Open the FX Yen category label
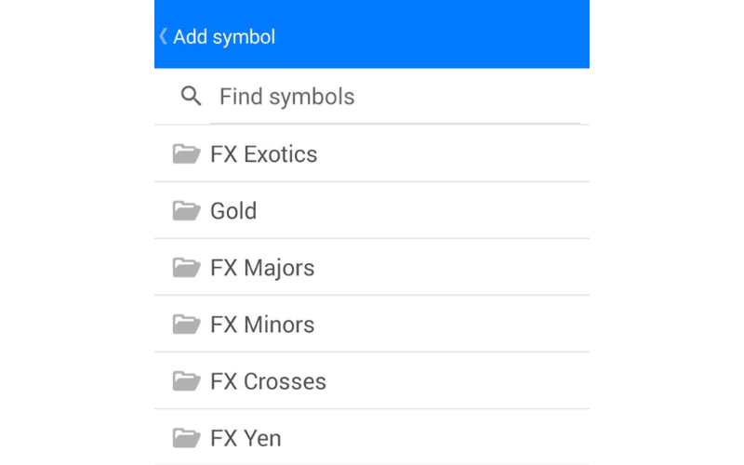This screenshot has width=744, height=465. tap(246, 437)
